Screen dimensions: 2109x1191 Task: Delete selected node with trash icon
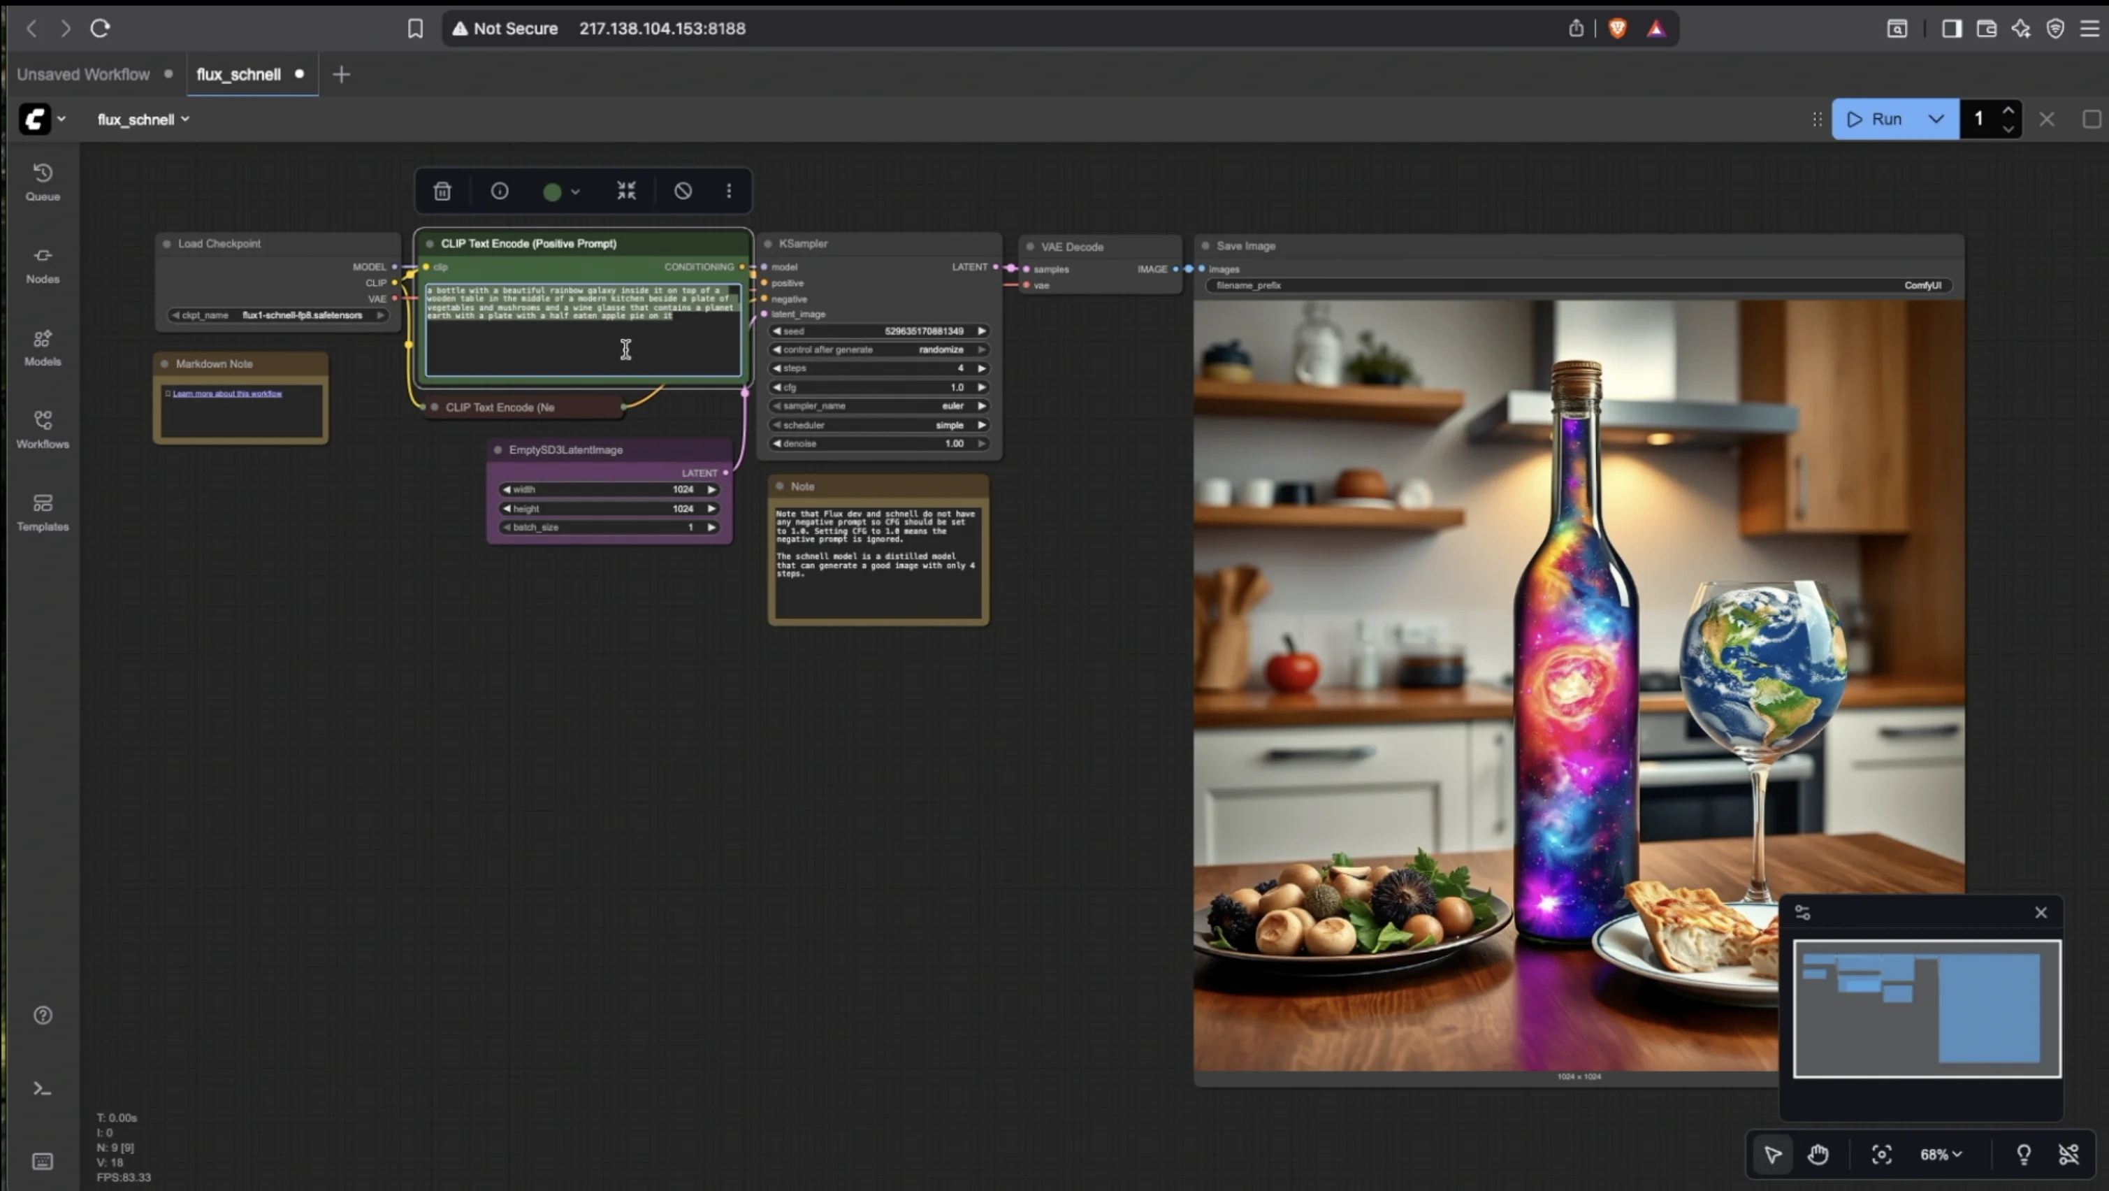(442, 191)
